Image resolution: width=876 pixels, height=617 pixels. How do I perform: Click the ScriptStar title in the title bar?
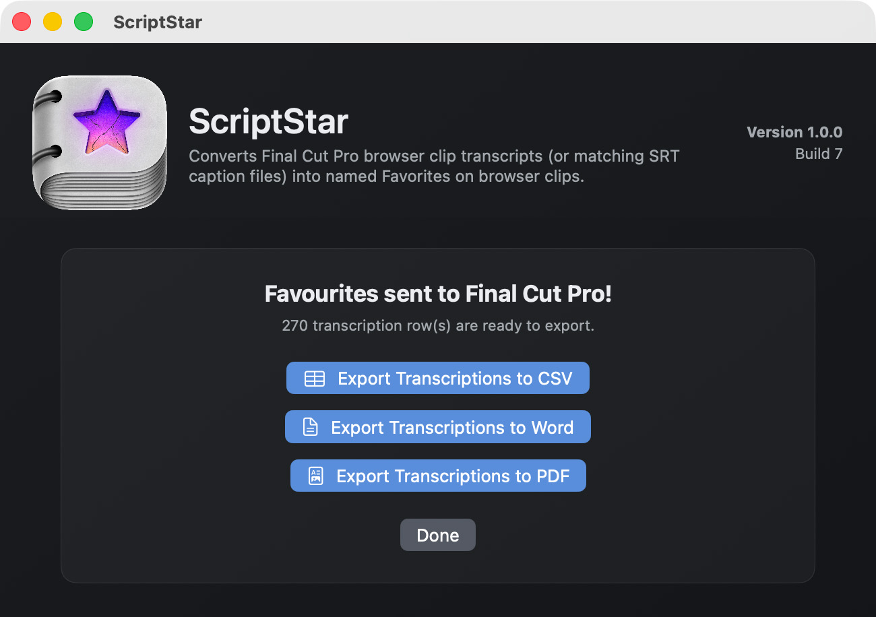[158, 22]
